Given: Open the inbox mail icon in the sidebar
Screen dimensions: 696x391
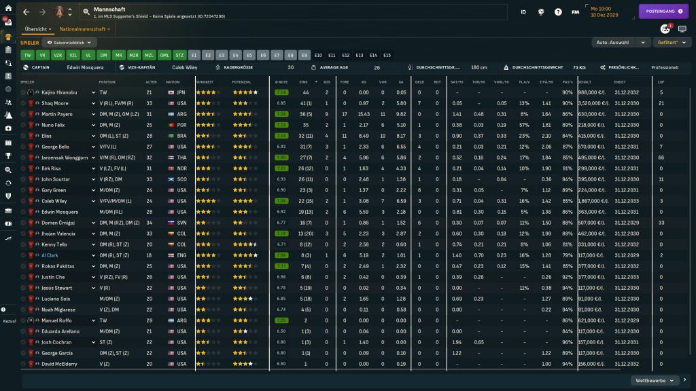Looking at the screenshot, I should coord(7,22).
